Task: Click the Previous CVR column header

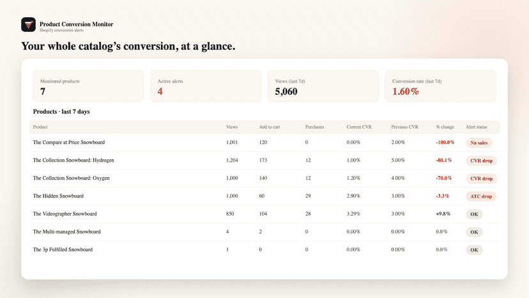Action: pyautogui.click(x=404, y=127)
